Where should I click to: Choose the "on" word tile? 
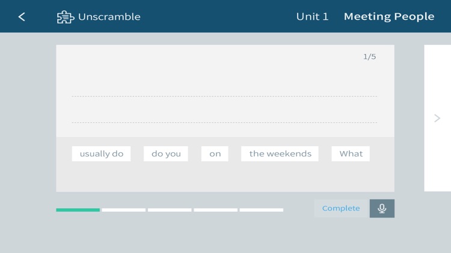tap(215, 154)
